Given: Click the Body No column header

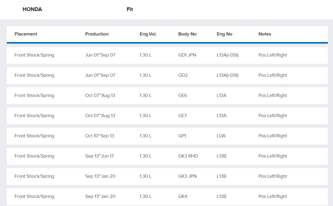Looking at the screenshot, I should [x=187, y=34].
